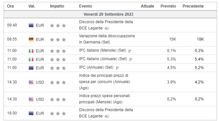This screenshot has width=219, height=121.
Task: Click the speaker icon beside the 18:00 Lagarde speech
Action: pos(107,116)
